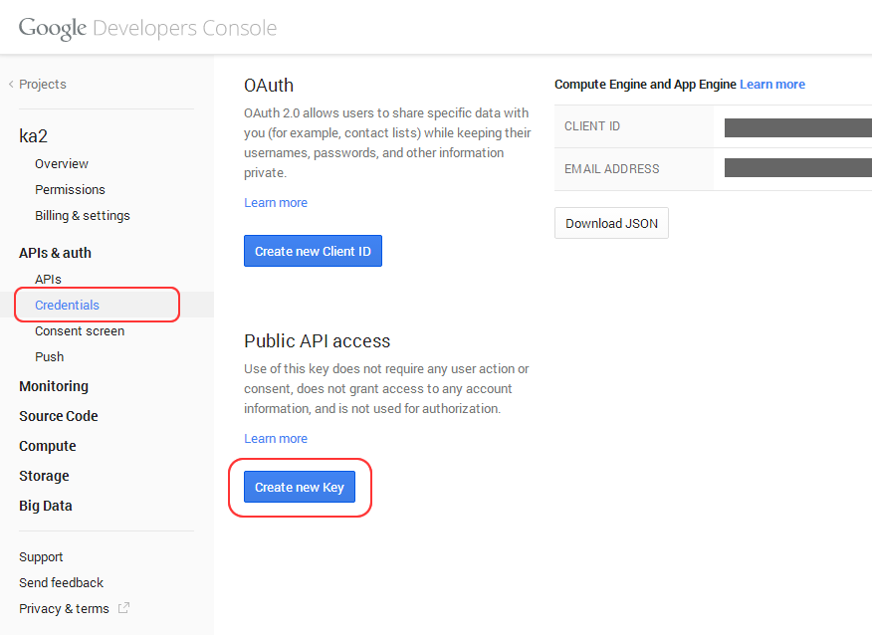
Task: Open Privacy & terms via external link icon
Action: click(x=122, y=608)
